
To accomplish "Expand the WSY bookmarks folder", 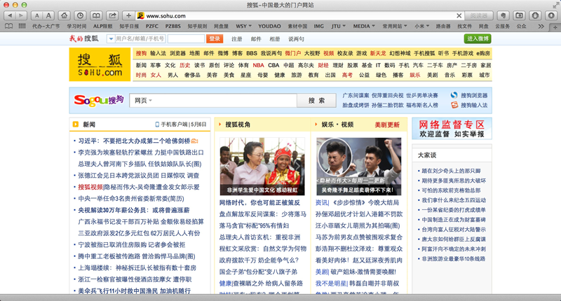I will click(x=243, y=26).
